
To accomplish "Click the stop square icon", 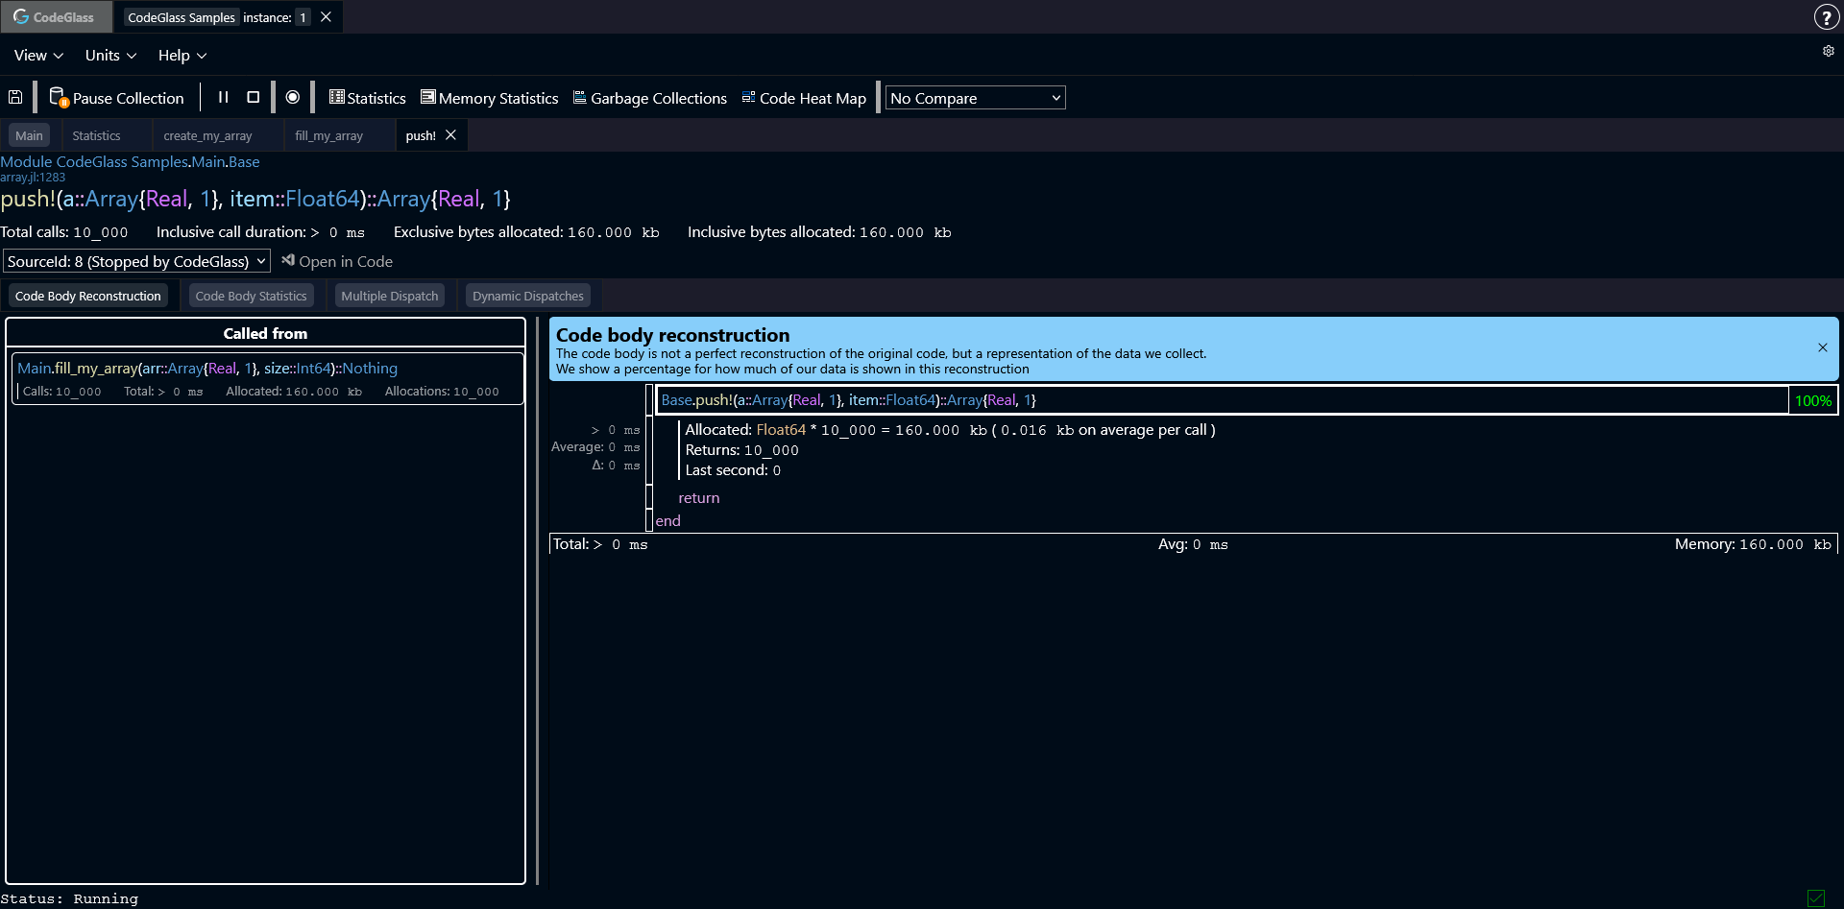I will point(254,97).
